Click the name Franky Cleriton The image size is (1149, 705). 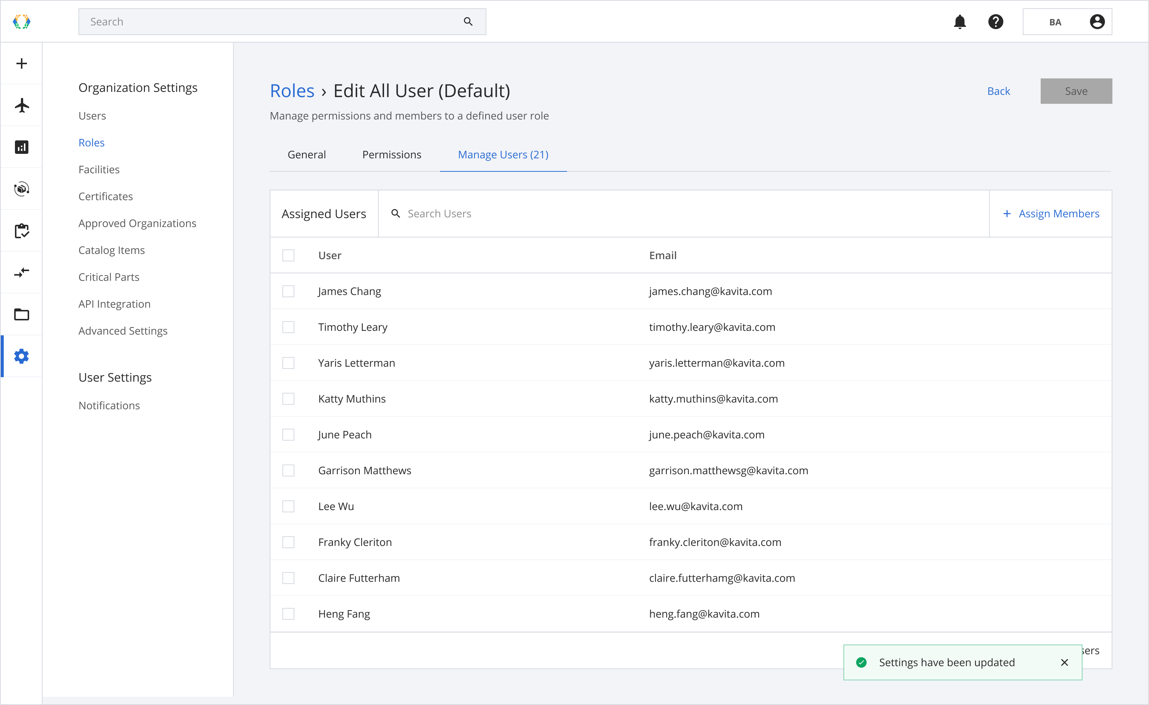(355, 542)
